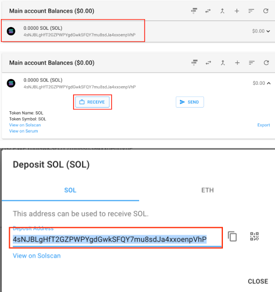
Task: Switch to the ETH deposit tab
Action: tap(208, 190)
